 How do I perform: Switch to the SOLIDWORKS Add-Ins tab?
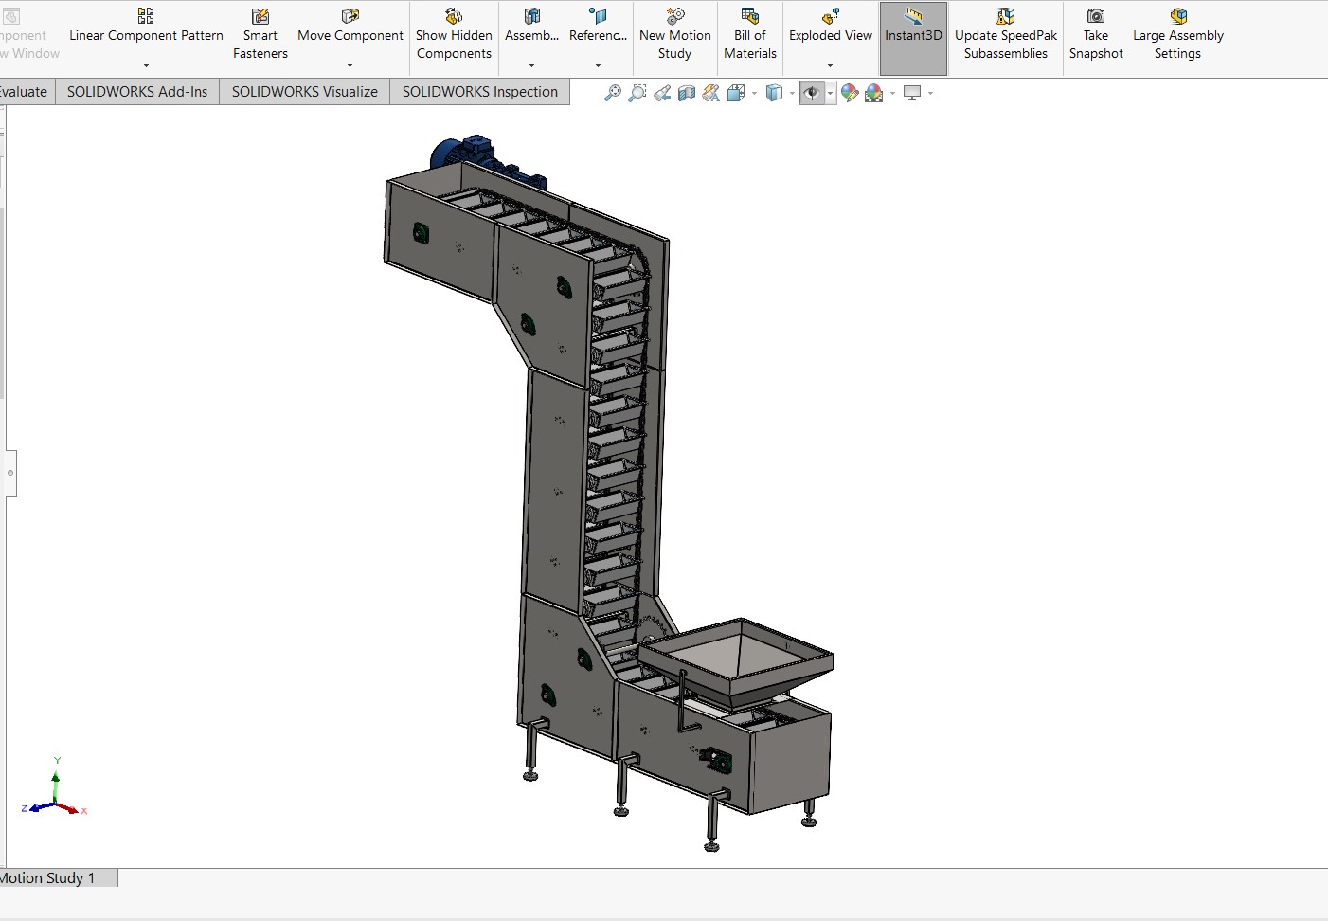coord(137,92)
